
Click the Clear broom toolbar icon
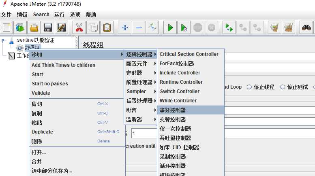[x=274, y=27]
